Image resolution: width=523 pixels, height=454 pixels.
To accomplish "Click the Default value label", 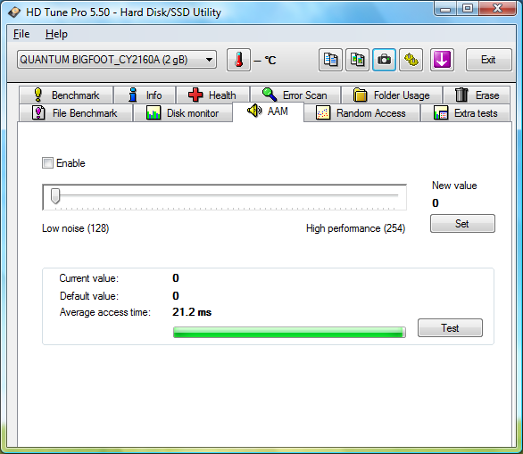I will point(89,296).
